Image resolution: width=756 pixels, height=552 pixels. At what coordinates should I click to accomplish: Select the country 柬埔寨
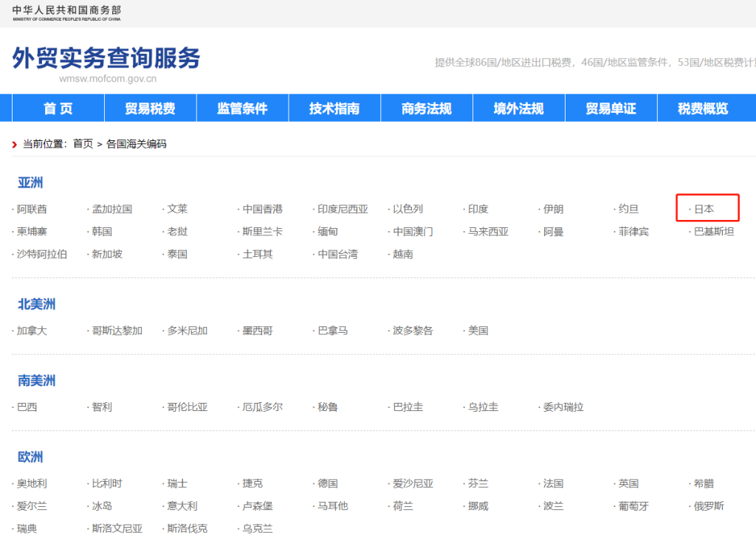32,232
